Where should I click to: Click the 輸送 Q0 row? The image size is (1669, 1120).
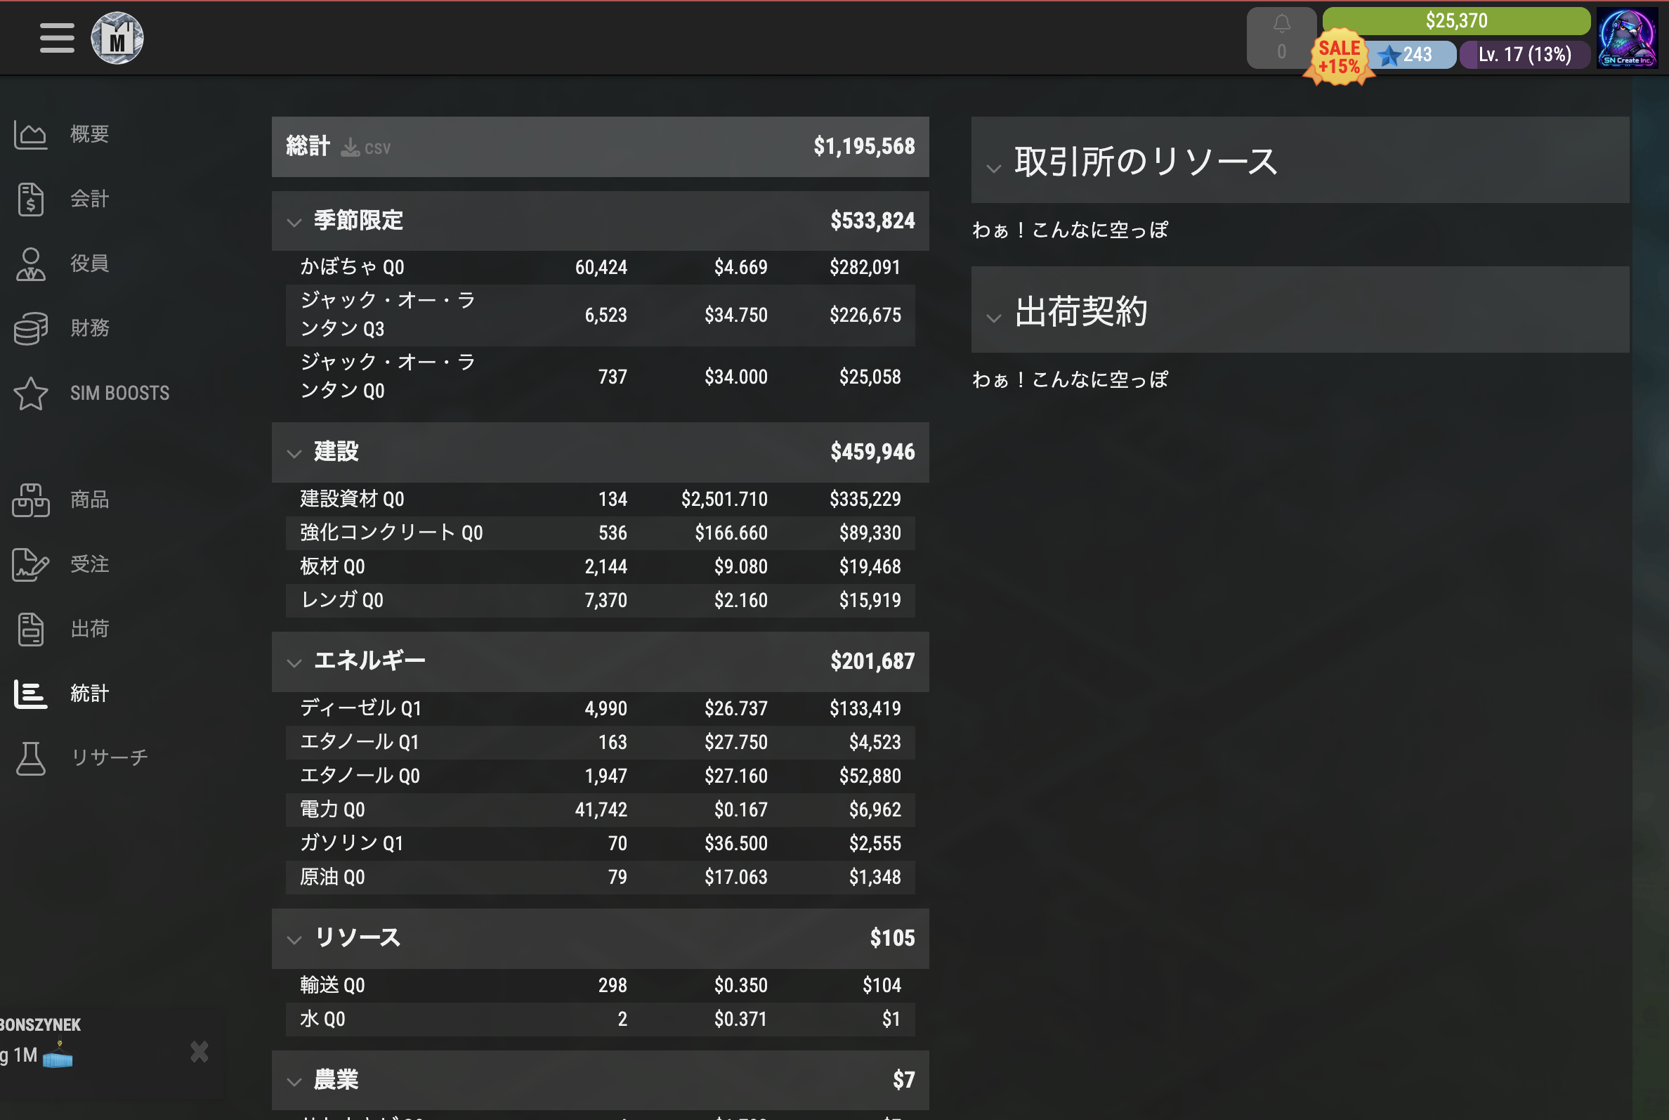(600, 986)
